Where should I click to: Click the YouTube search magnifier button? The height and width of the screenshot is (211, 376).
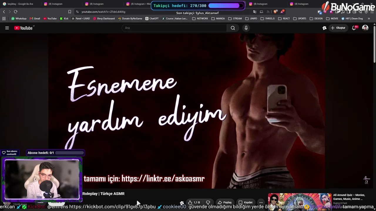click(233, 28)
